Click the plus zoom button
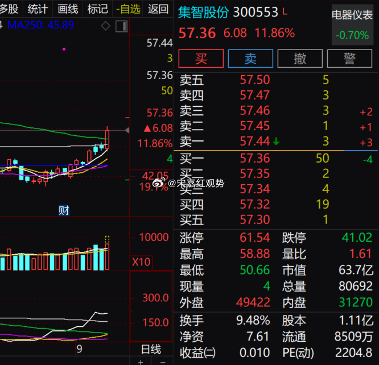This screenshot has width=379, height=365. click(x=141, y=362)
